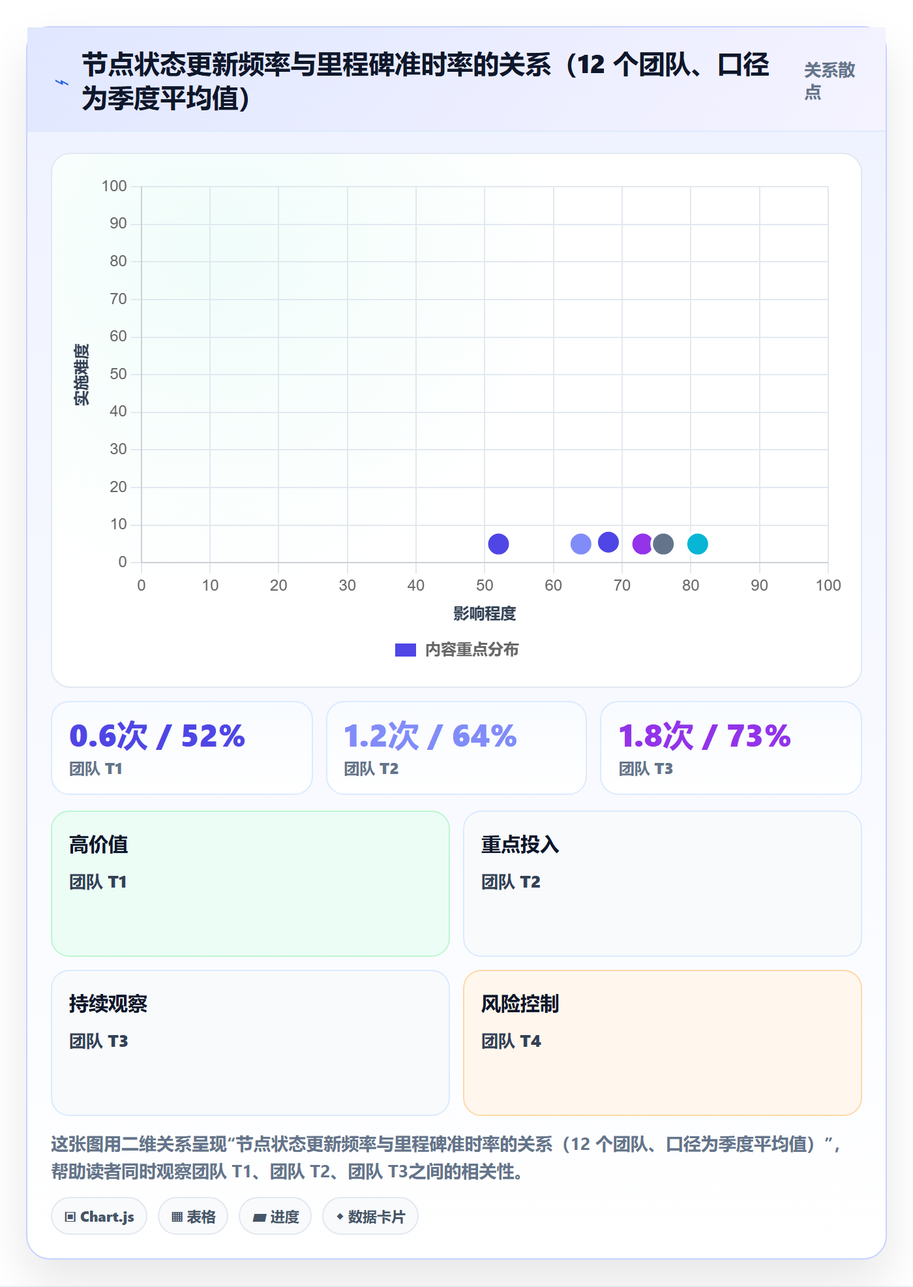Click the gray scatter point near 76
The image size is (913, 1287).
663,544
